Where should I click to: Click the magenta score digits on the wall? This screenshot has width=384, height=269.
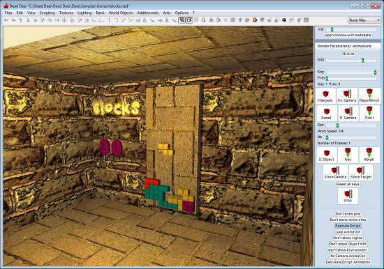[x=111, y=148]
